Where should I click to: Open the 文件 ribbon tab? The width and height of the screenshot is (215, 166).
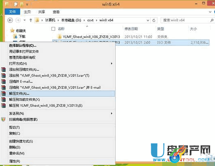[x=12, y=12]
